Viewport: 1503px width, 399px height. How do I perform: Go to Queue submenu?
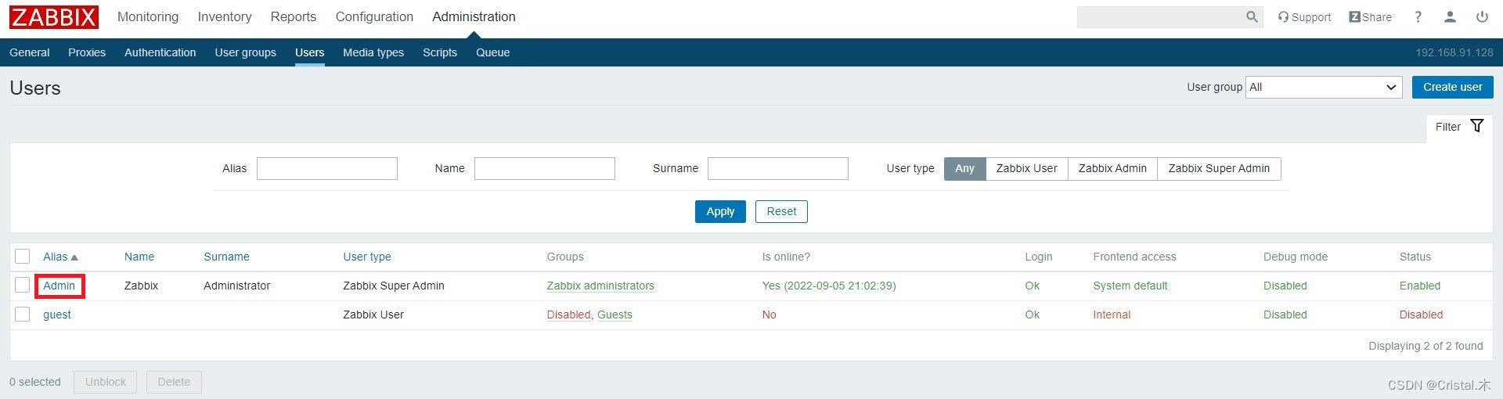click(493, 52)
